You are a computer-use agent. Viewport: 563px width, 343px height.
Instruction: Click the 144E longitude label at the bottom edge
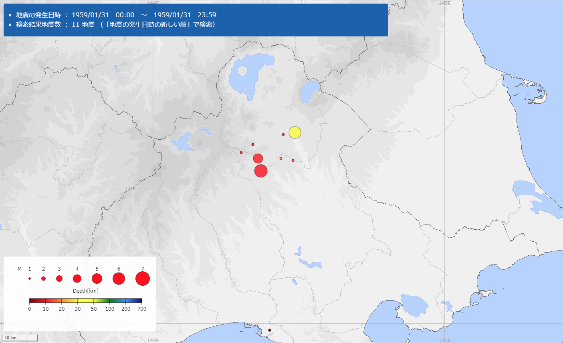tap(153, 341)
